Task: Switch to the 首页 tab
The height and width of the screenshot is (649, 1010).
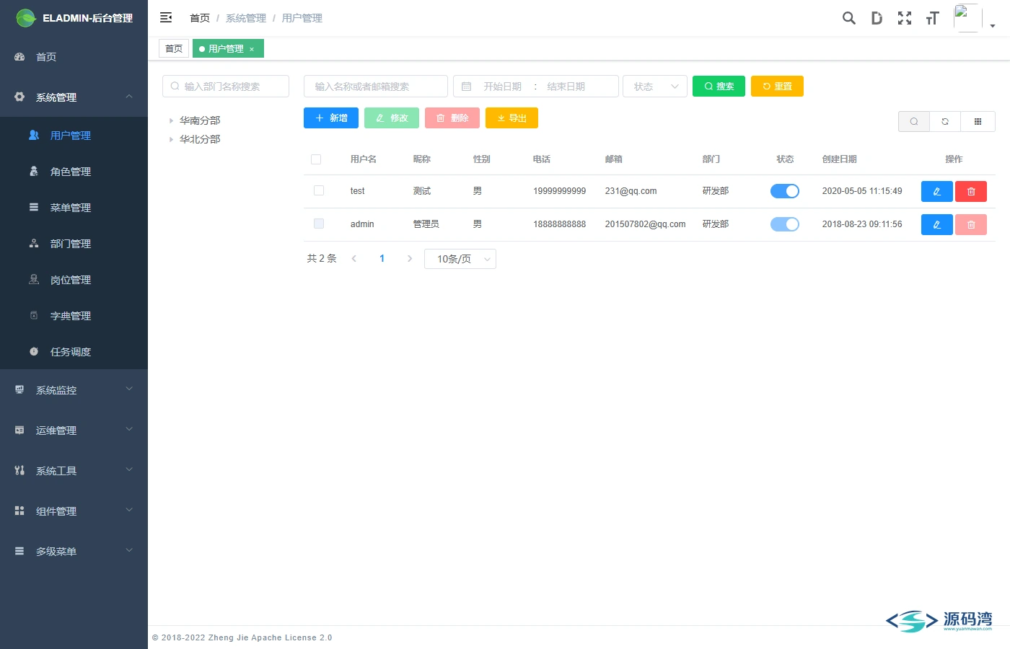Action: (174, 49)
